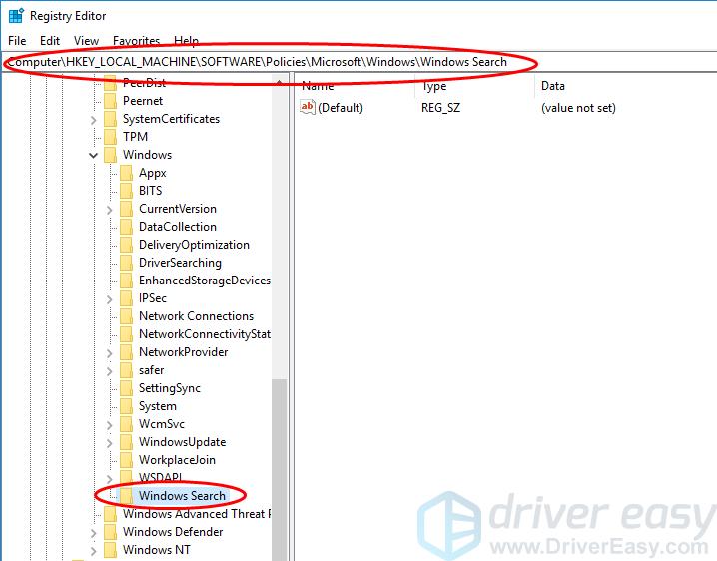Select the Windows folder icon
This screenshot has width=717, height=561.
coord(110,155)
